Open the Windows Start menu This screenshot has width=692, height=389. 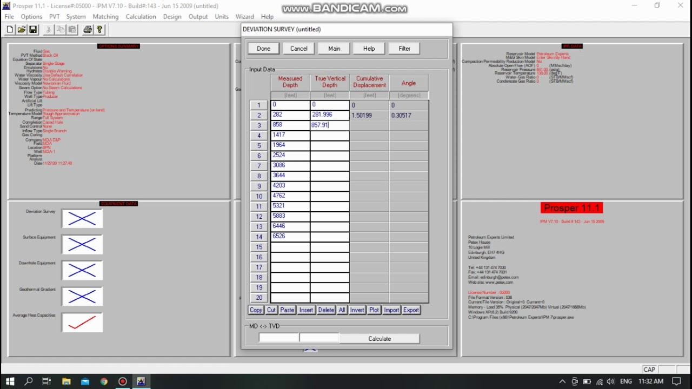(x=10, y=381)
